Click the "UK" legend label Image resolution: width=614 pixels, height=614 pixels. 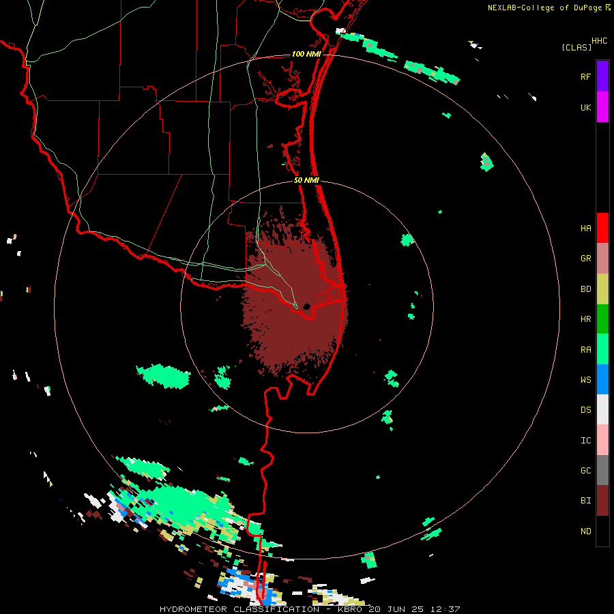pyautogui.click(x=585, y=107)
